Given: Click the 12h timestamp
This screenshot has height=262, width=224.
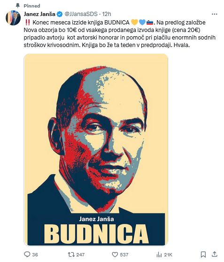Looking at the screenshot, I should pyautogui.click(x=107, y=14).
